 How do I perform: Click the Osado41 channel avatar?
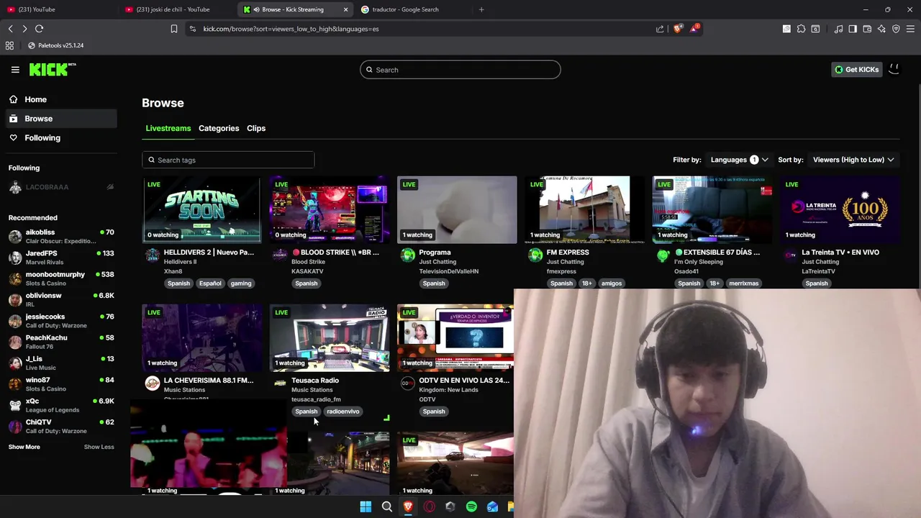point(663,255)
